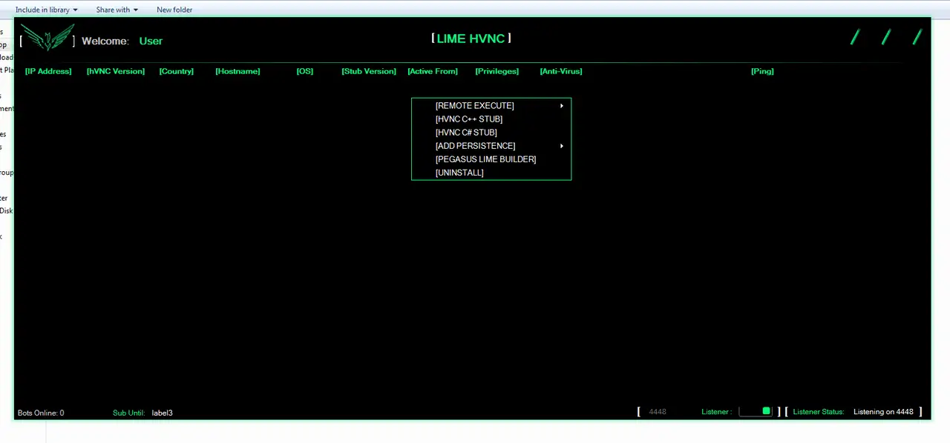Click the New folder button

174,10
